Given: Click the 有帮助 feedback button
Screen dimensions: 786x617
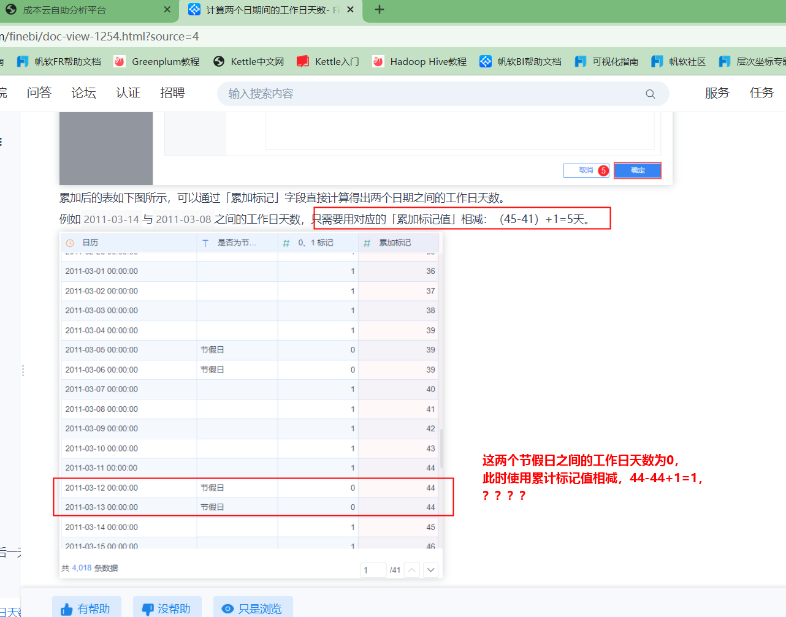Looking at the screenshot, I should click(86, 608).
